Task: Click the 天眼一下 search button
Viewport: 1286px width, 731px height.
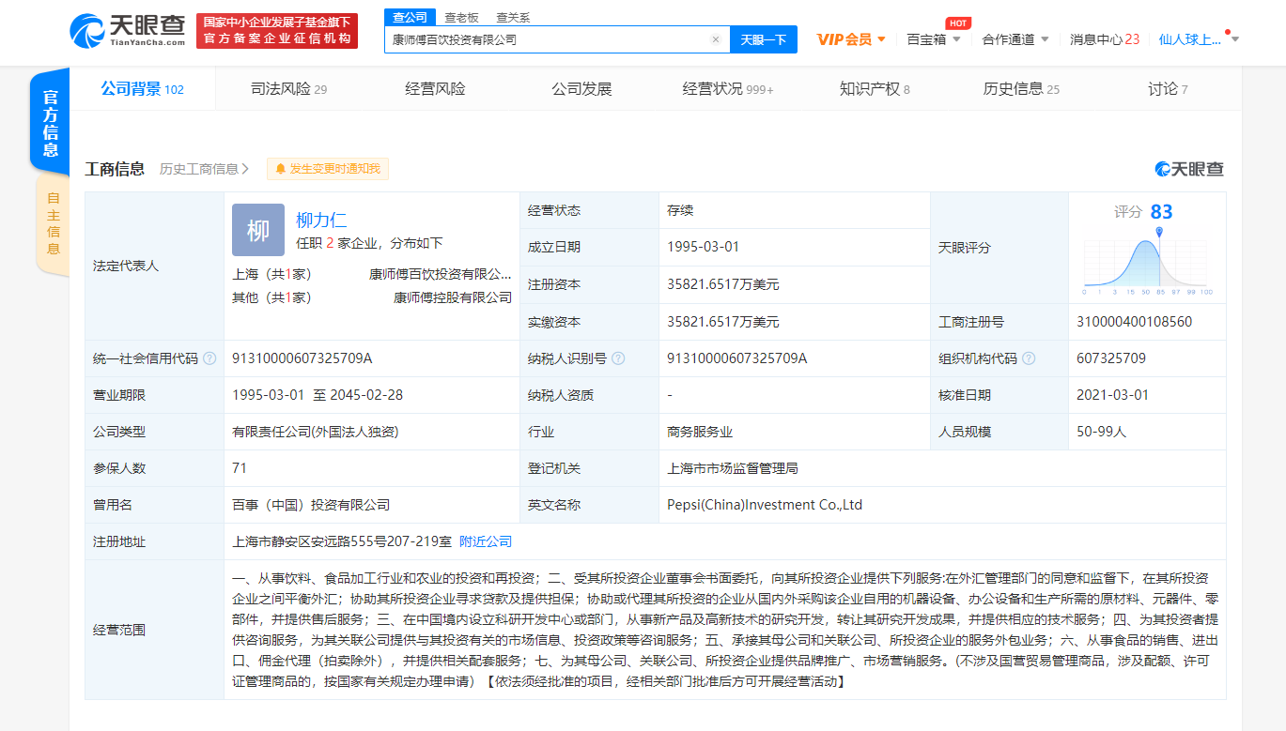Action: (763, 39)
